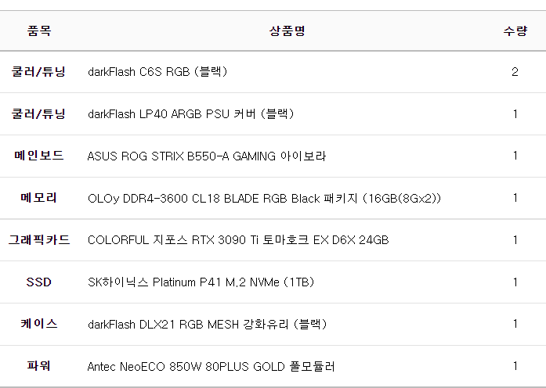
Task: Select the SSD category cell
Action: (38, 282)
